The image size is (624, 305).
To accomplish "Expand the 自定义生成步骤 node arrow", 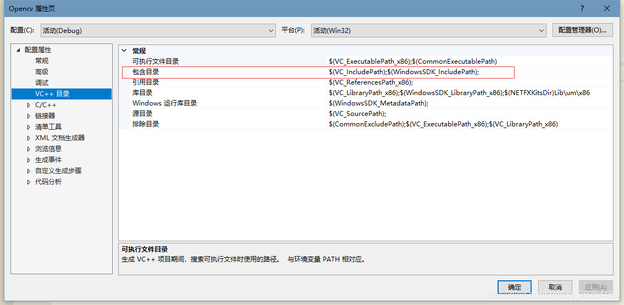I will [x=29, y=171].
